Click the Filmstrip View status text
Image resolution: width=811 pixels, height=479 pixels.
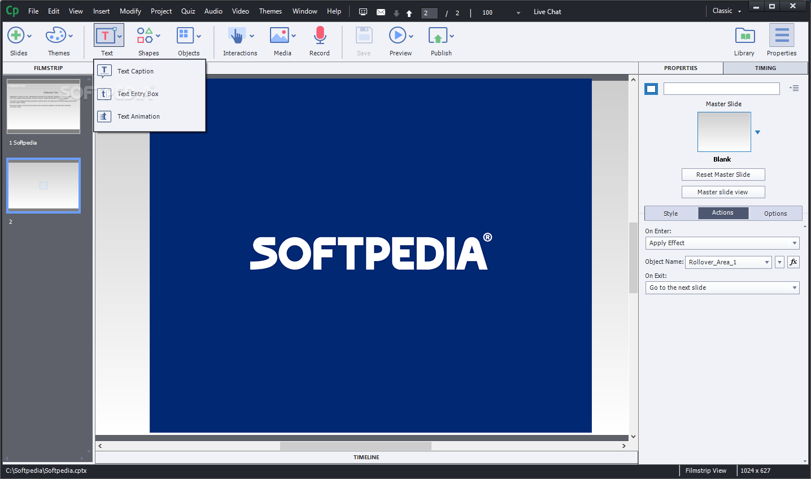click(x=706, y=471)
